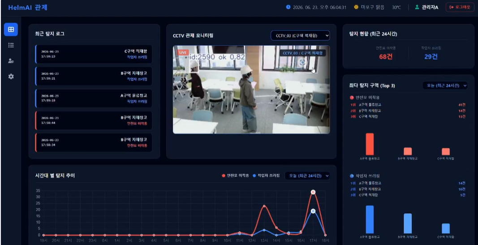Viewport: 478px width, 245px height.
Task: Click the 탐지 현황 (최근 24시간) heading
Action: point(373,34)
